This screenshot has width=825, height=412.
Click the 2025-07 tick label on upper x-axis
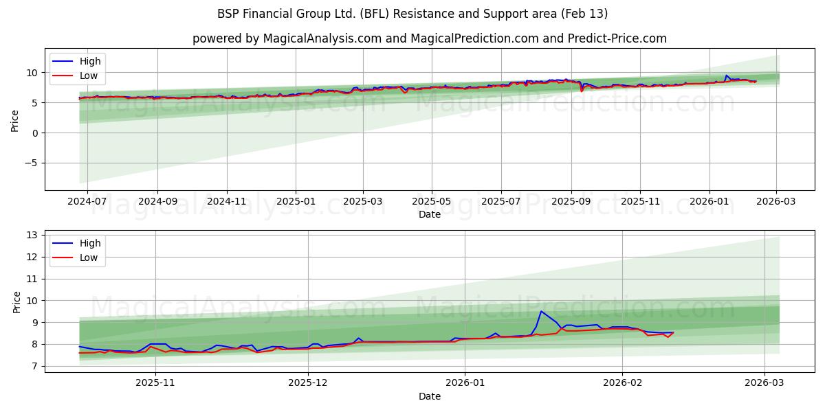[x=500, y=202]
